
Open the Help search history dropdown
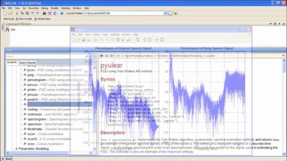tap(90, 56)
